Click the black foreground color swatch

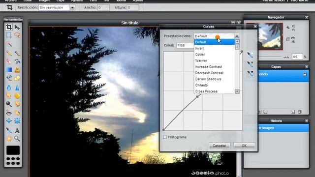(13, 150)
